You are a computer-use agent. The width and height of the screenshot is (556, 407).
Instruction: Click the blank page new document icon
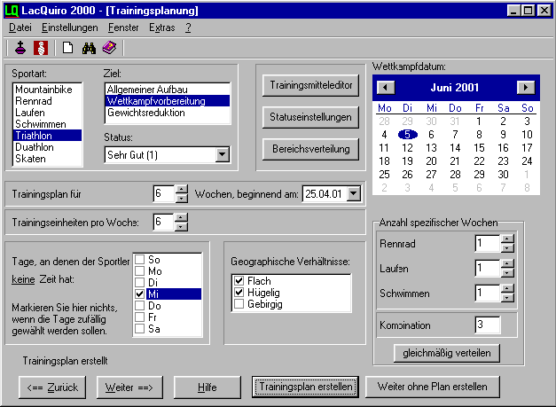point(67,48)
